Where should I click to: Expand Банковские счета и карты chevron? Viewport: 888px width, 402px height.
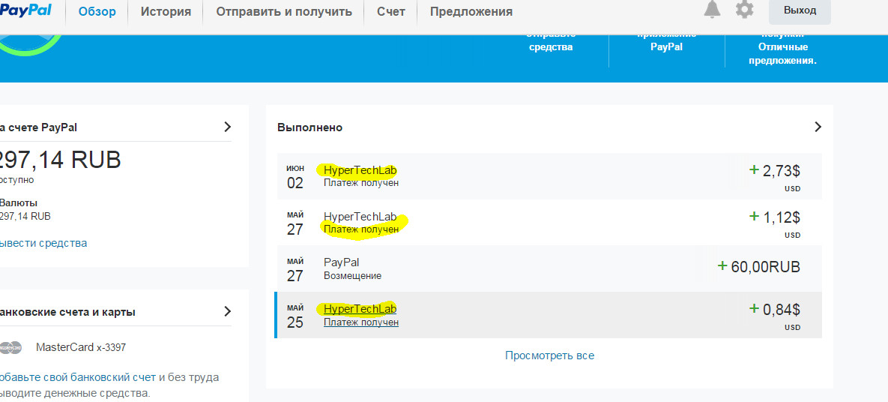[228, 311]
